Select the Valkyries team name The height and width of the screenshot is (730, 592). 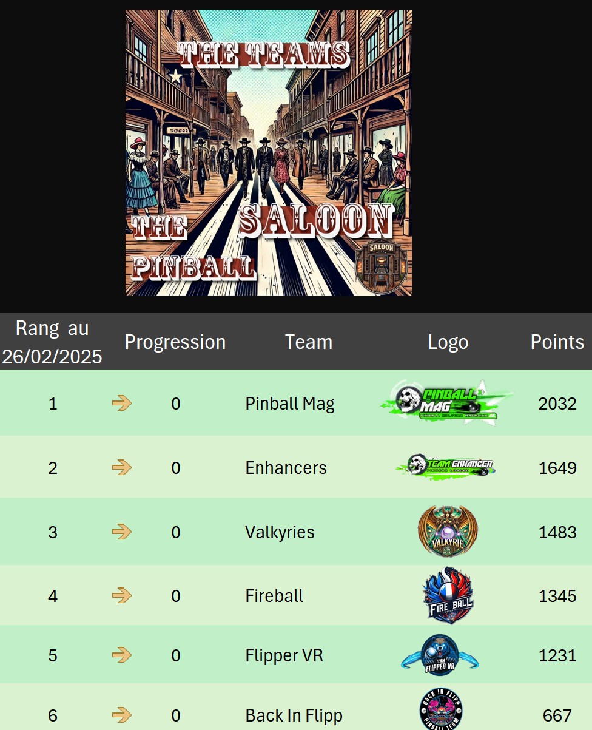280,532
